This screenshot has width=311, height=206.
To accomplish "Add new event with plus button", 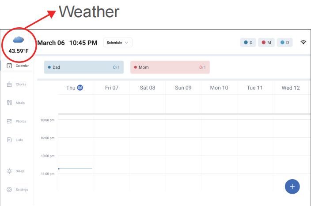I will tap(292, 187).
